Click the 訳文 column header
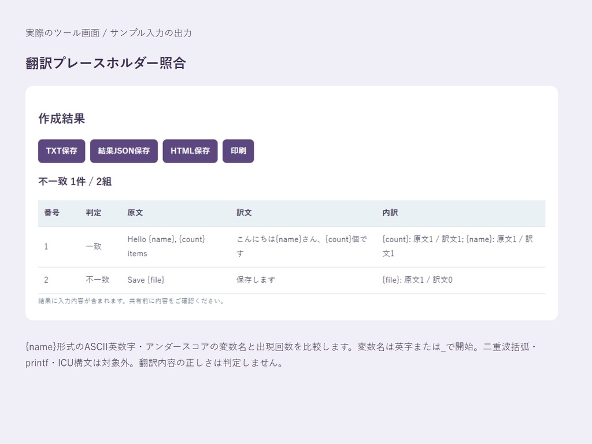Image resolution: width=592 pixels, height=444 pixels. 245,213
